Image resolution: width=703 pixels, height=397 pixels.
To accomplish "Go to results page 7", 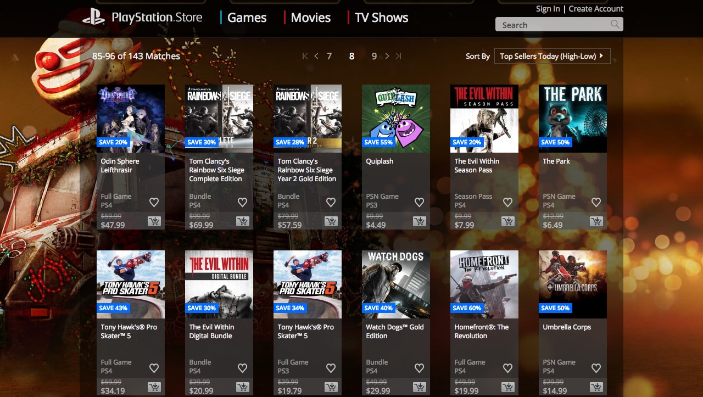I will pyautogui.click(x=330, y=56).
